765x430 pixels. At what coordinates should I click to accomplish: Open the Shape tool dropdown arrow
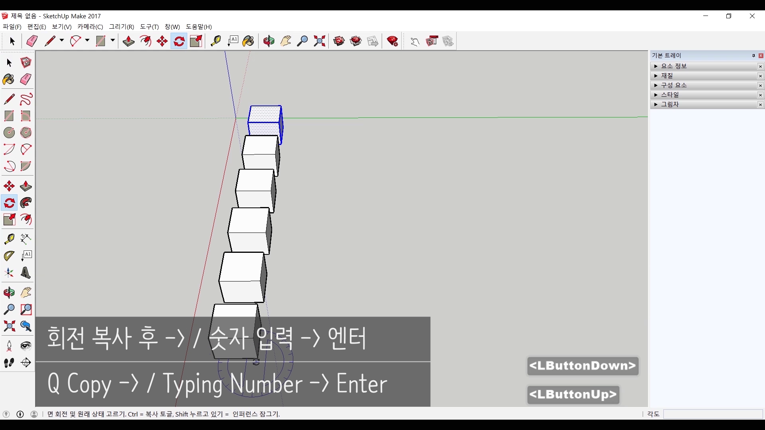[113, 41]
